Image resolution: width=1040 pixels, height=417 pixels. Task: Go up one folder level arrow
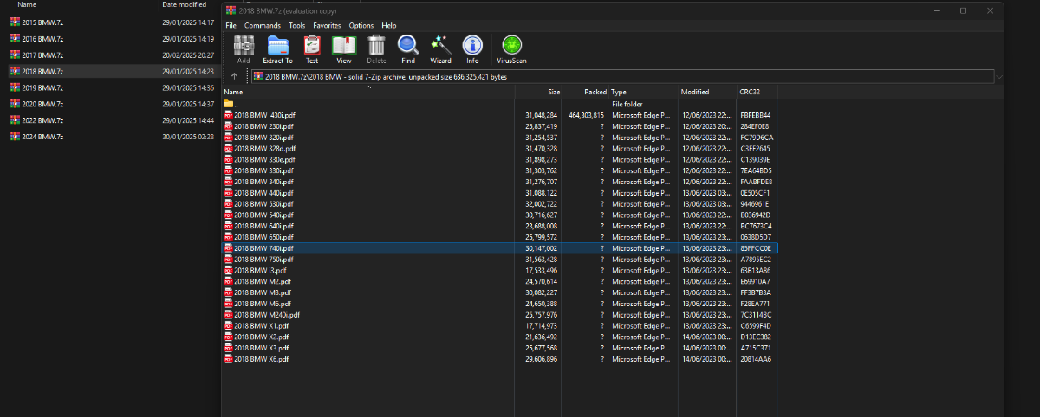tap(234, 77)
